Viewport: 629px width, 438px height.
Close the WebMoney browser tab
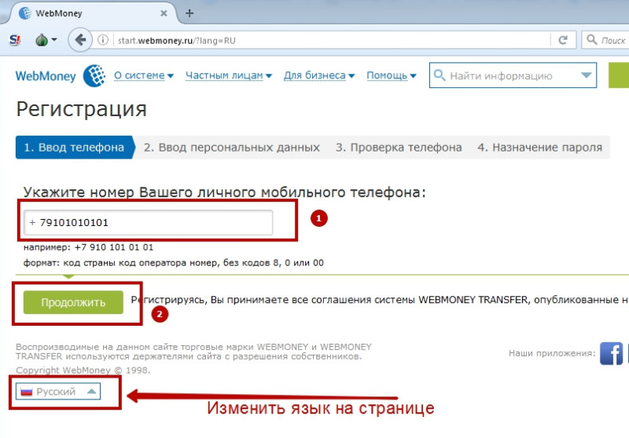coord(164,13)
